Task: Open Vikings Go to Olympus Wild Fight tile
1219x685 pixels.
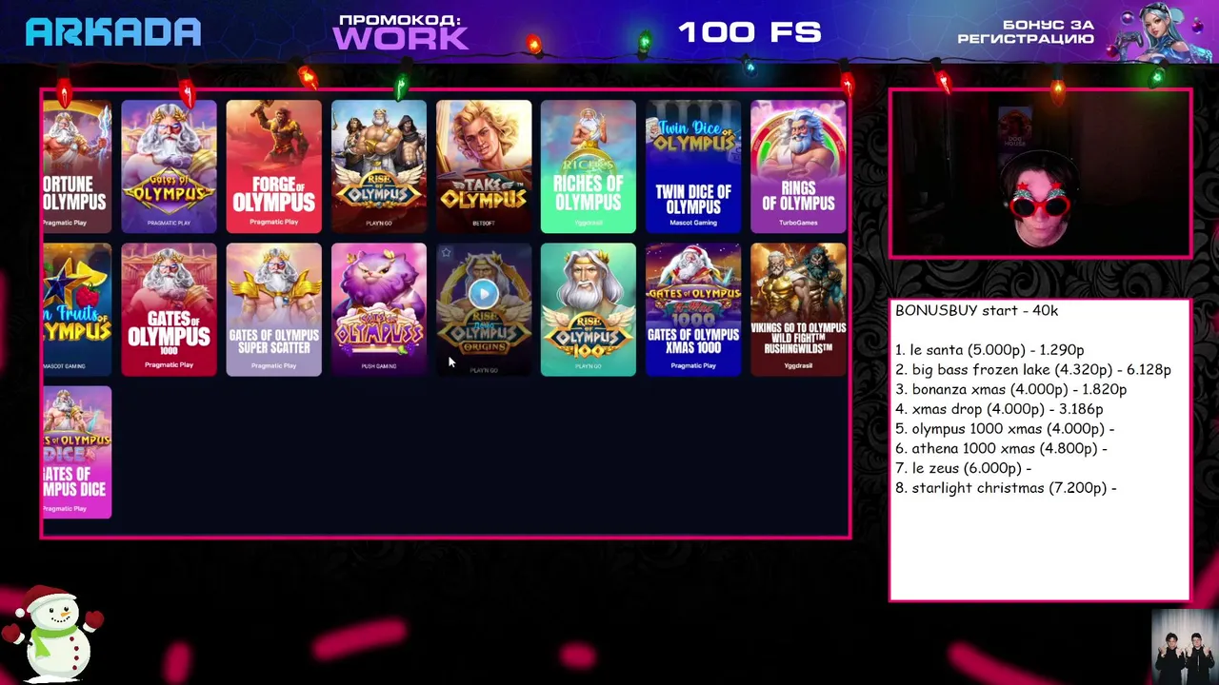Action: pos(797,309)
